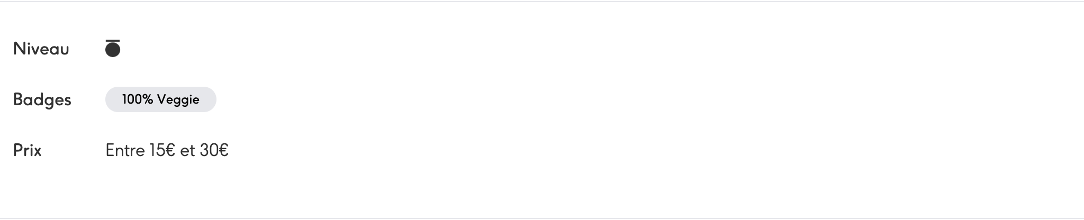The image size is (1084, 220).
Task: Click the word "et" between the prices
Action: (x=187, y=151)
